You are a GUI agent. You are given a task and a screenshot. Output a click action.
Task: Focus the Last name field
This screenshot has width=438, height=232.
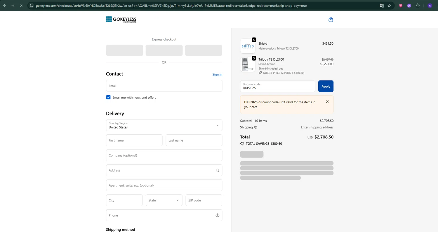pyautogui.click(x=194, y=140)
